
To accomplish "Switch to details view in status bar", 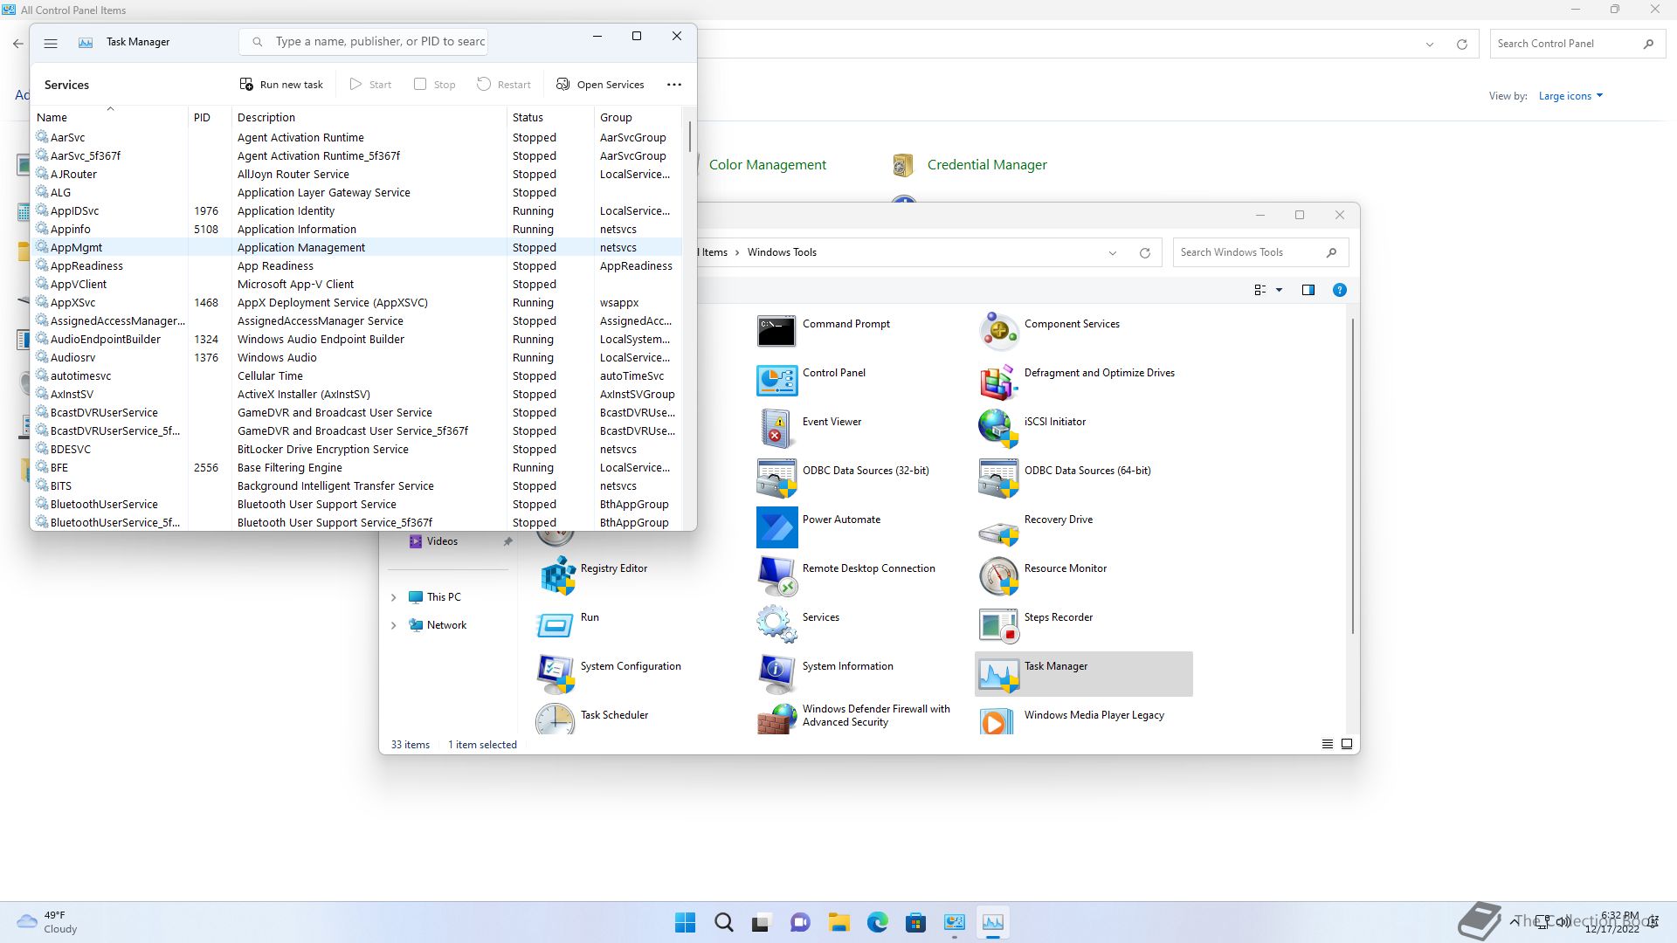I will 1327,744.
